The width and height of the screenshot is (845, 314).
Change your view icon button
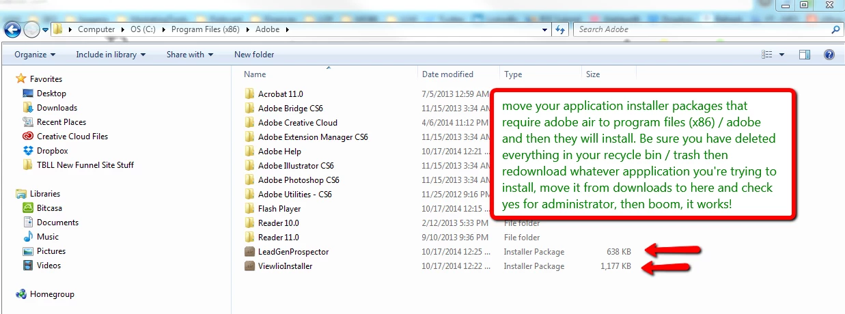(x=767, y=55)
